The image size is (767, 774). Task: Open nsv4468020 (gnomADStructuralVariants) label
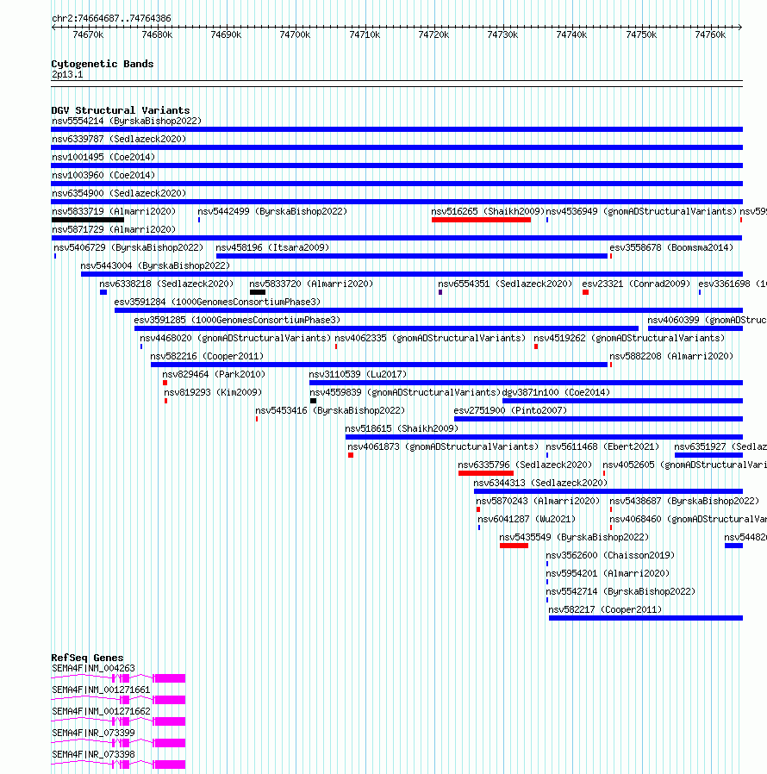pos(235,338)
